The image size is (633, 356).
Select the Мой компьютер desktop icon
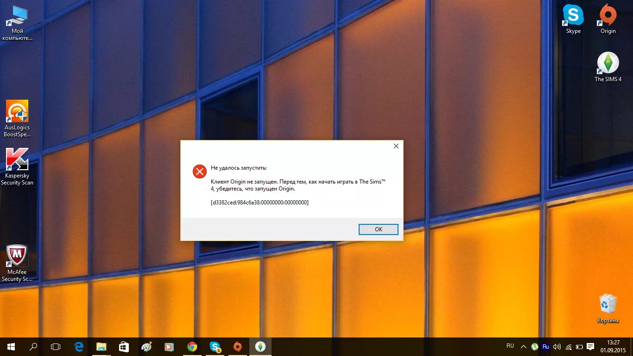tap(17, 24)
